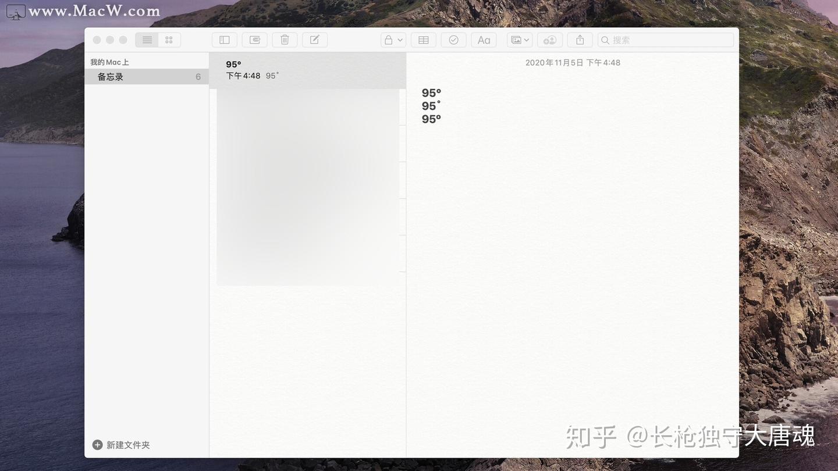Create a new note with the compose icon

[x=314, y=40]
